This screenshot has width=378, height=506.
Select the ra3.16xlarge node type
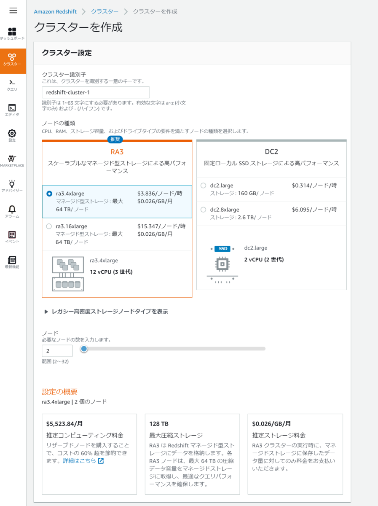click(49, 226)
